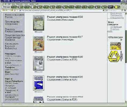This screenshot has height=107, width=127.
Task: Click the black tab button in toolbar
Action: click(111, 7)
